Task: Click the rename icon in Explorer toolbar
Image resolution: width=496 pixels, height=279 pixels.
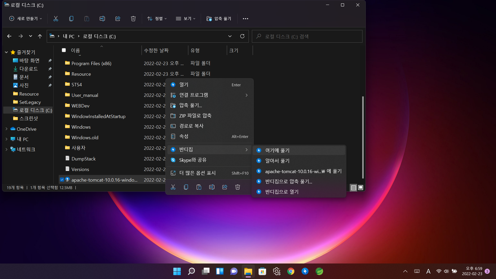Action: coord(102,19)
